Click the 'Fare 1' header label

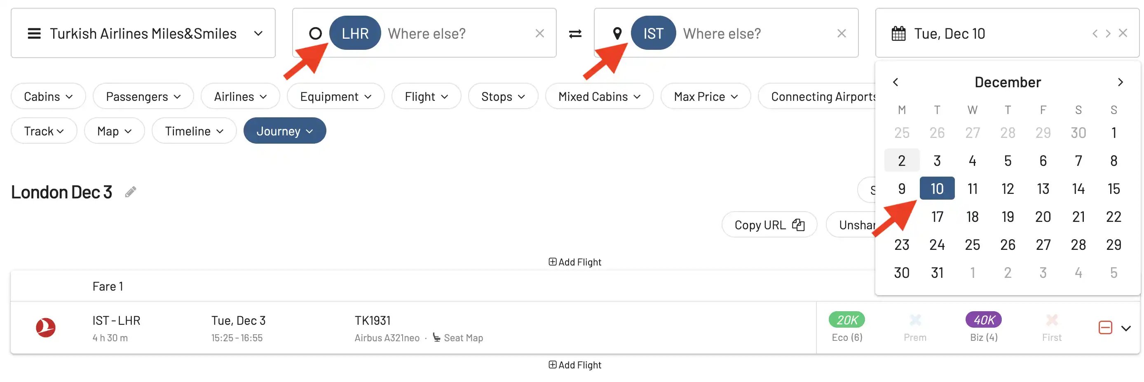pyautogui.click(x=108, y=286)
